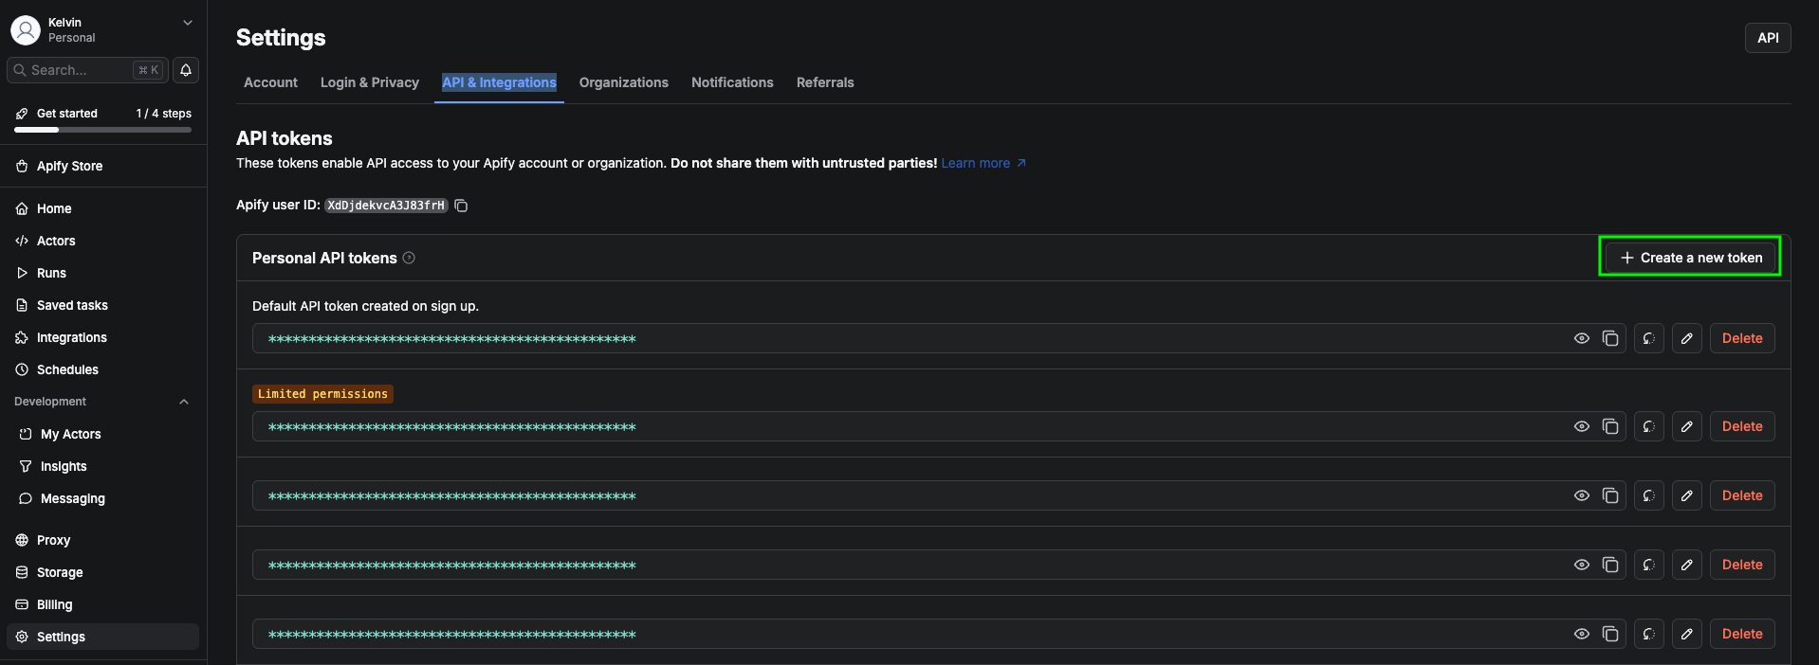
Task: Edit the last visible token
Action: coord(1687,634)
